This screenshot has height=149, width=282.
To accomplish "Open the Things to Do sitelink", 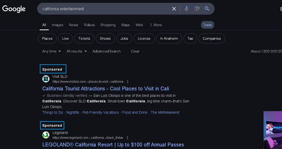I will click(x=53, y=113).
